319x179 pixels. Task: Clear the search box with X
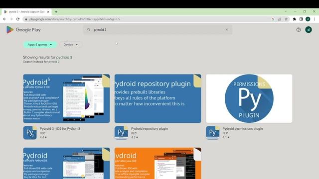point(227,30)
